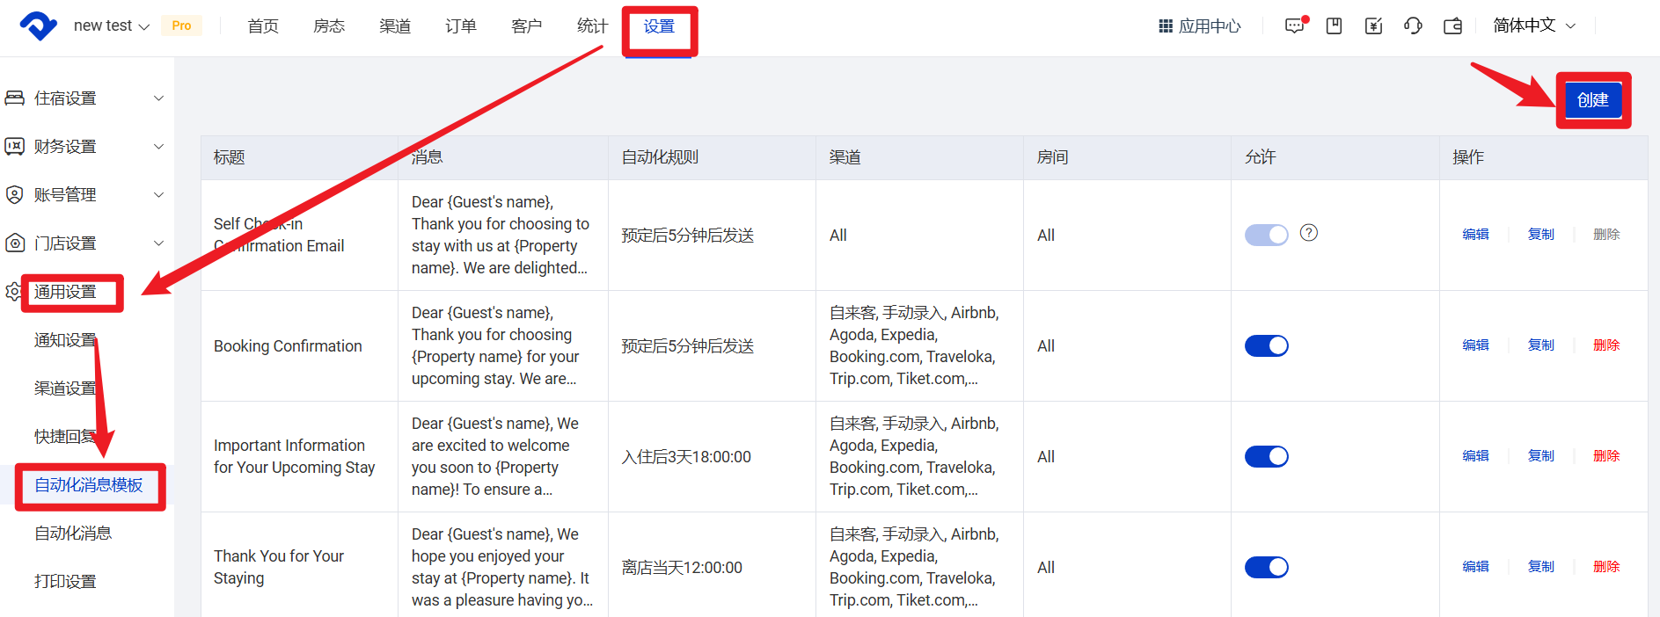This screenshot has width=1660, height=617.
Task: Expand the 住宿设置 sidebar section
Action: click(x=85, y=98)
